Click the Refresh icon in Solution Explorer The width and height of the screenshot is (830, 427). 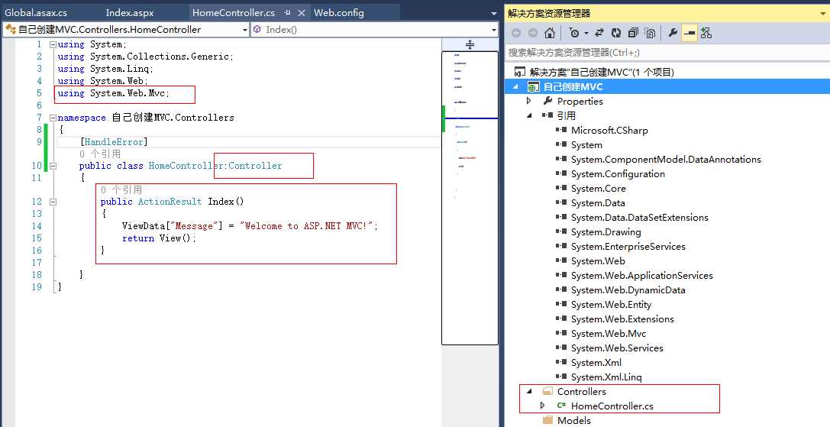616,33
